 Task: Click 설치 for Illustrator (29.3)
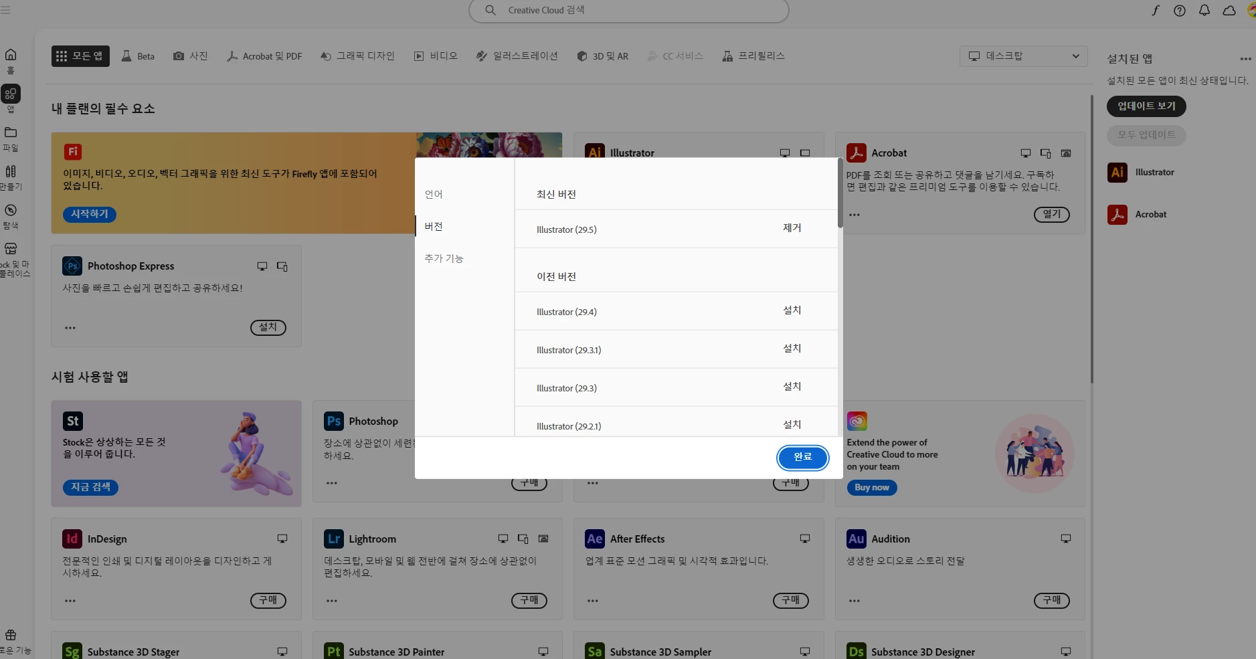792,387
